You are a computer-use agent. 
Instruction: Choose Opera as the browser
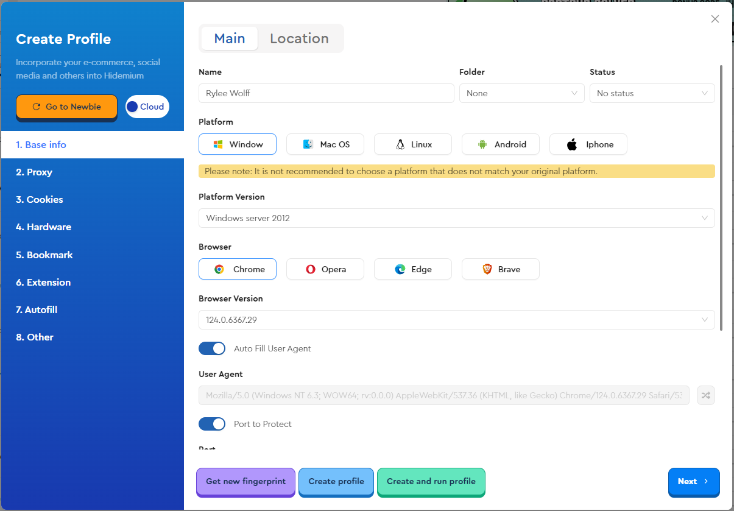coord(325,269)
